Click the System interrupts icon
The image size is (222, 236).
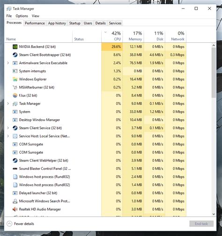point(15,71)
